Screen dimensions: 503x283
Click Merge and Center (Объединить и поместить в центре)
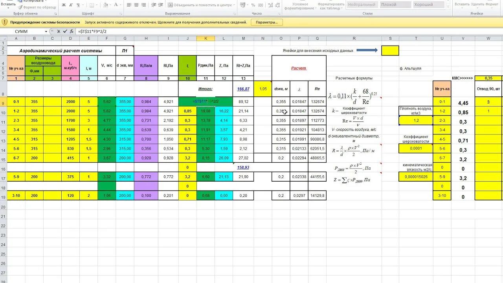199,5
